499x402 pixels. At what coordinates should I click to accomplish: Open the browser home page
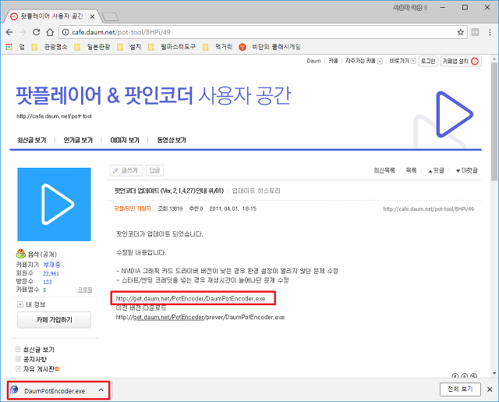pyautogui.click(x=50, y=32)
